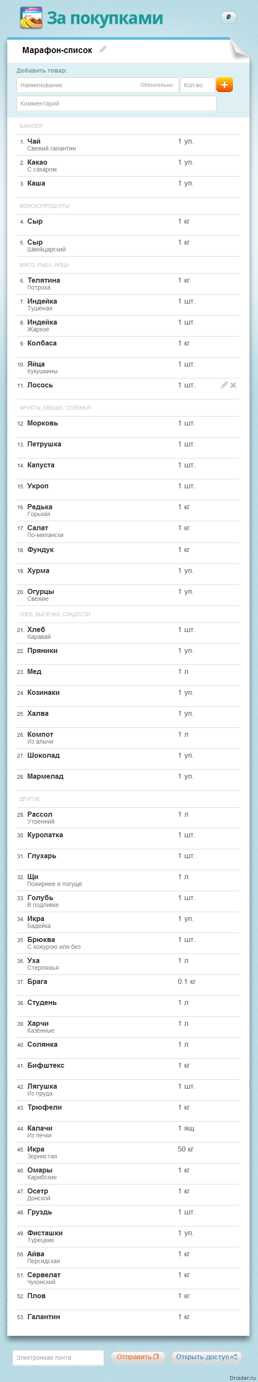Edit list title with pencil icon
The image size is (258, 1382).
(103, 49)
